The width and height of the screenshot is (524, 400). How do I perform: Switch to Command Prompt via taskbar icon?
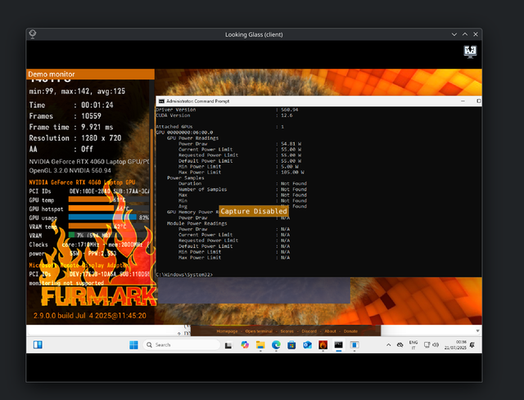pos(338,345)
